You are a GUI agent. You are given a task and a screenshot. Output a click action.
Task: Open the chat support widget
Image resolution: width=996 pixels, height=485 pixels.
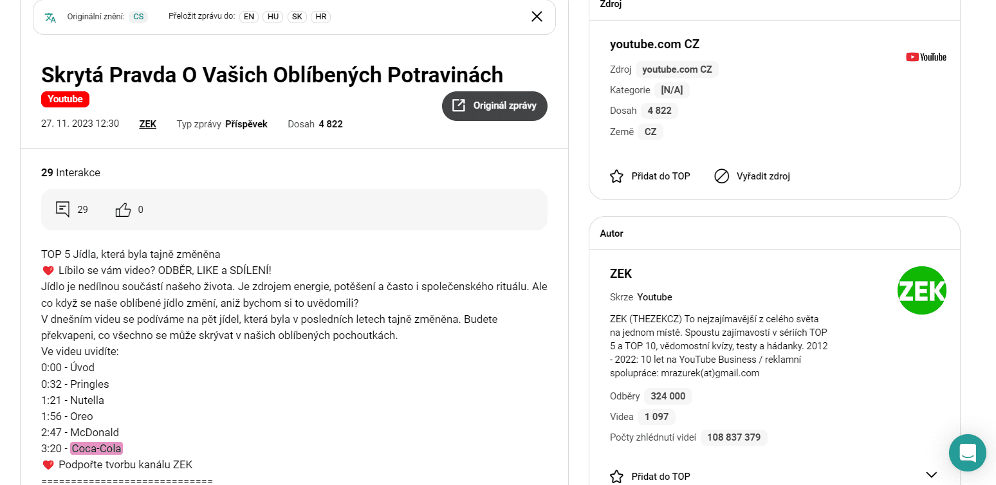click(x=967, y=453)
